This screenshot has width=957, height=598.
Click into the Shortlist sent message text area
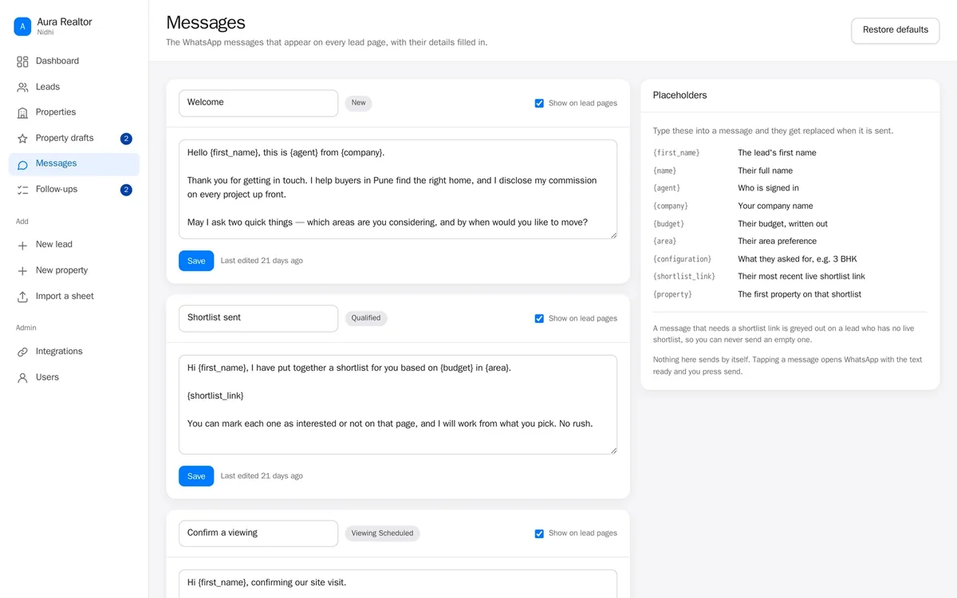click(x=398, y=404)
